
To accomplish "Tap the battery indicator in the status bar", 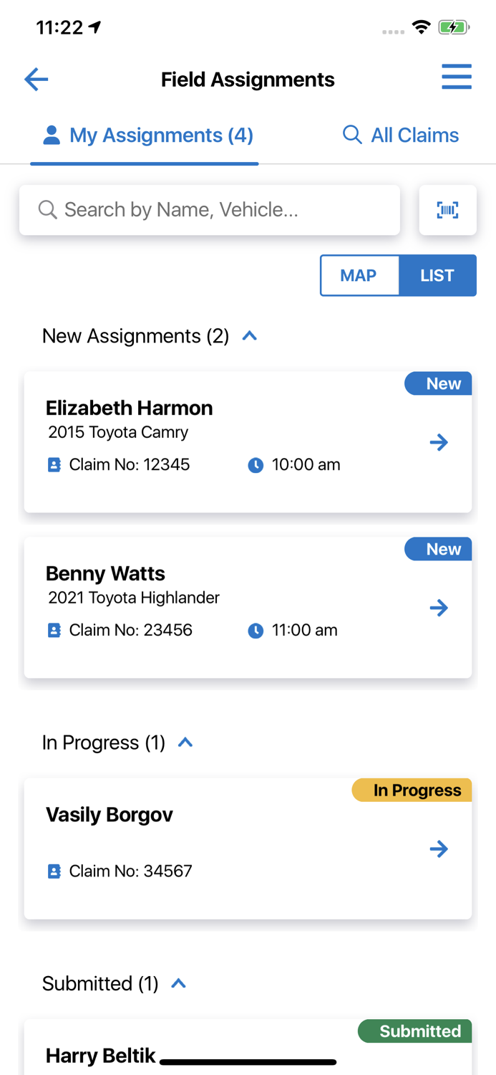I will [x=454, y=27].
